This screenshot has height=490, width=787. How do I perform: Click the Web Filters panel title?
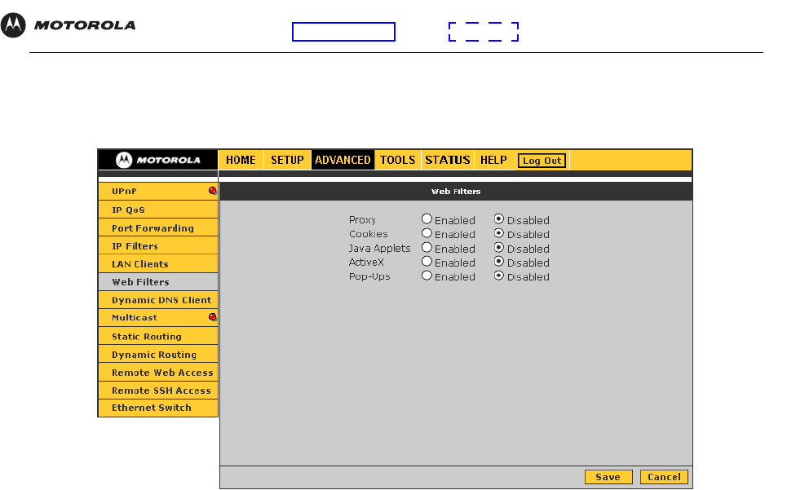pyautogui.click(x=456, y=191)
